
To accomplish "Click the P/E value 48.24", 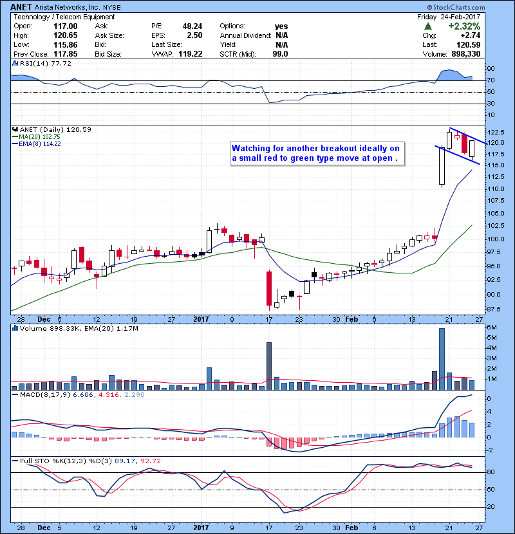I will coord(192,26).
